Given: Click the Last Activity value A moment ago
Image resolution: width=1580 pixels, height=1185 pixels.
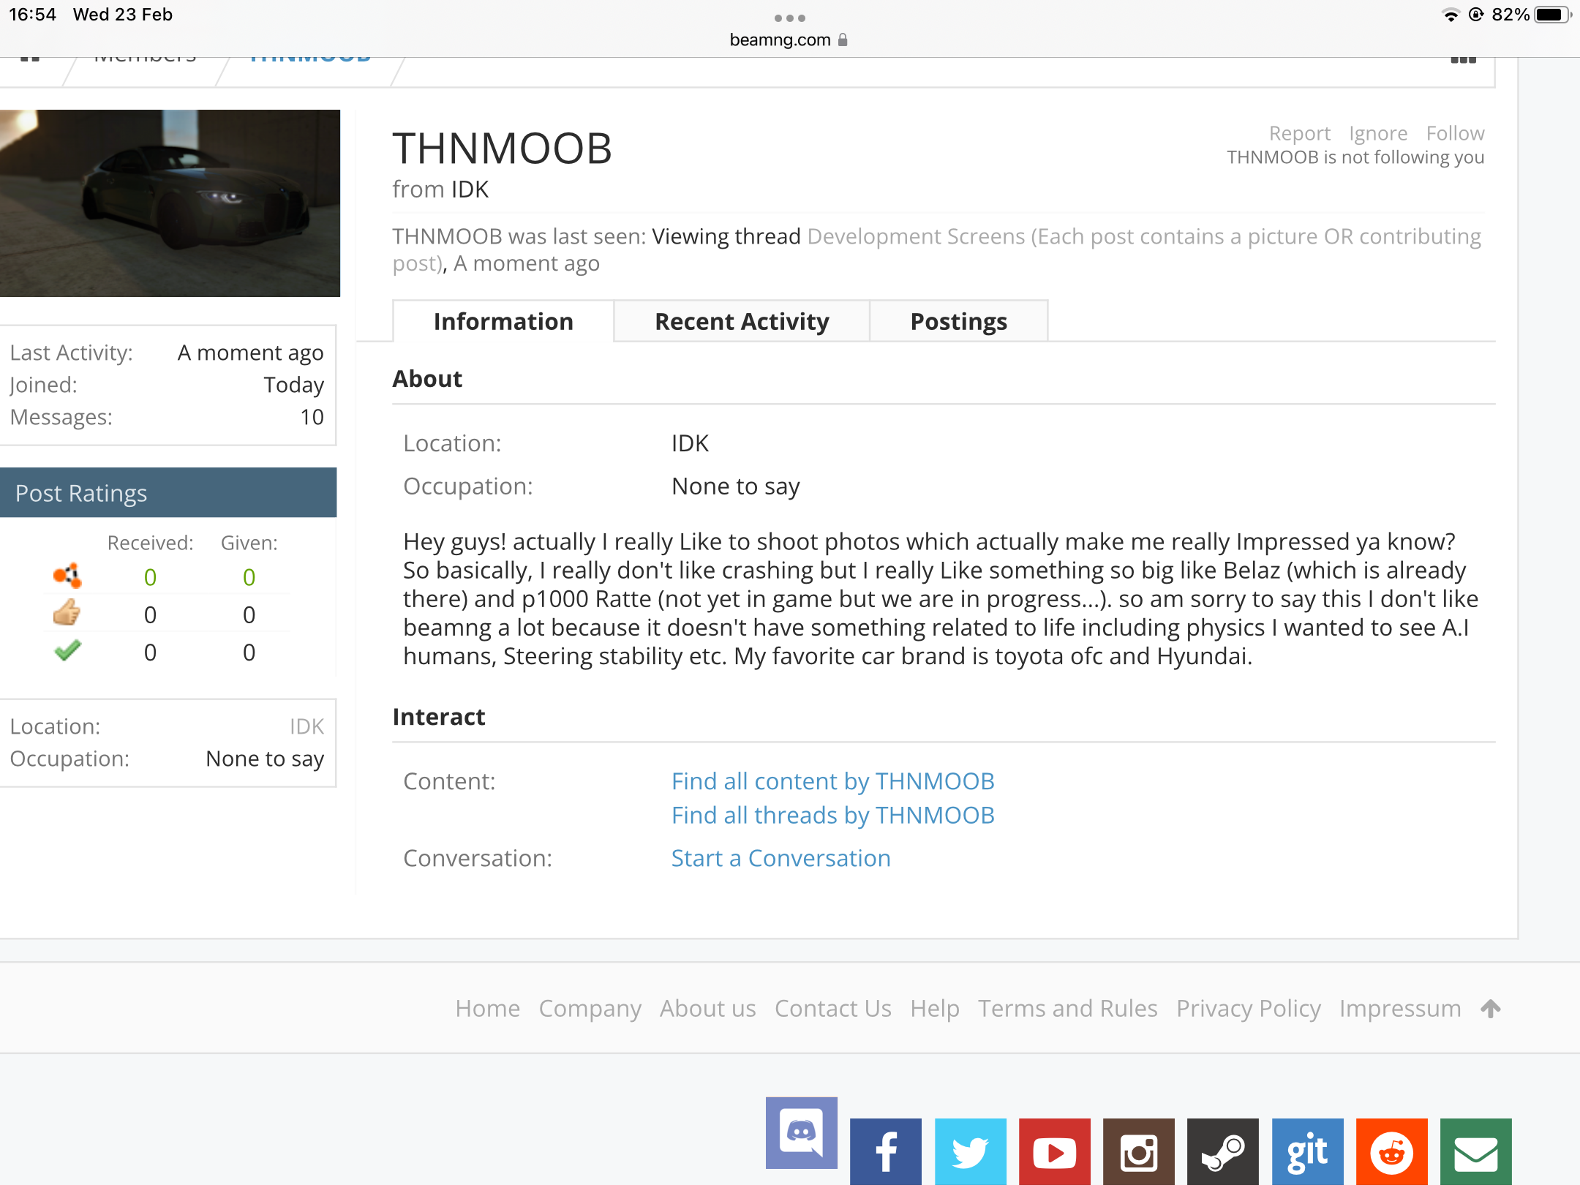Looking at the screenshot, I should 250,353.
